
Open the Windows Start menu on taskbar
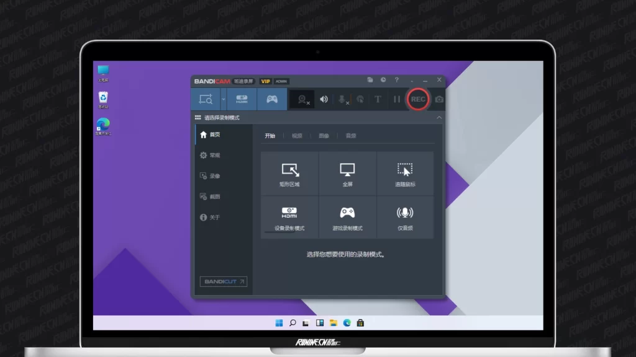pyautogui.click(x=279, y=323)
